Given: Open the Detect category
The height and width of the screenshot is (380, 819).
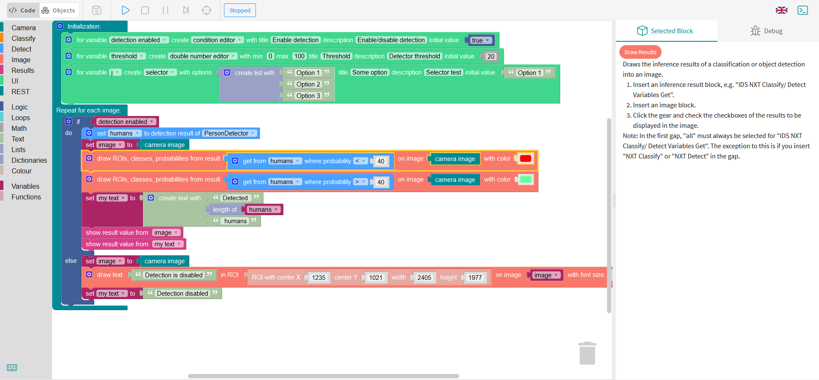Looking at the screenshot, I should pos(21,49).
